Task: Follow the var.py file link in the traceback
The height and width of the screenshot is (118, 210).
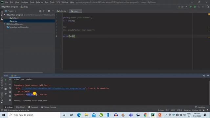Action: tap(54, 88)
